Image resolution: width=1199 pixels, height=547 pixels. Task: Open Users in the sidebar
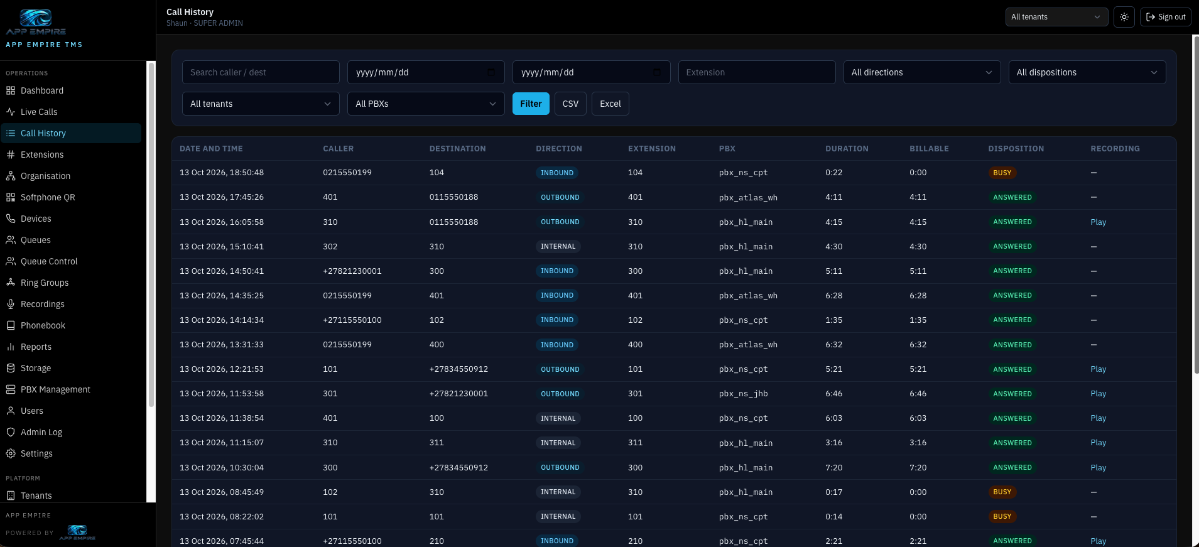tap(71, 411)
